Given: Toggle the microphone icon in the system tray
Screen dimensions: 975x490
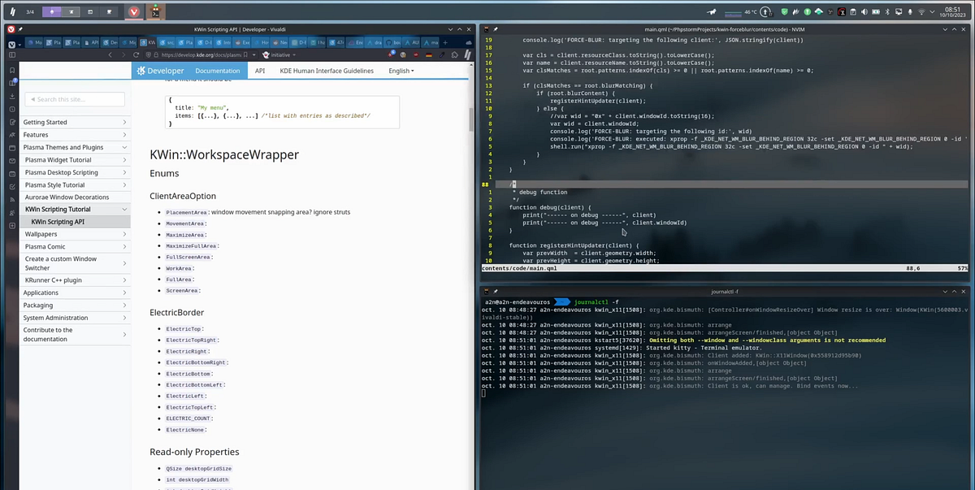Looking at the screenshot, I should click(x=909, y=11).
